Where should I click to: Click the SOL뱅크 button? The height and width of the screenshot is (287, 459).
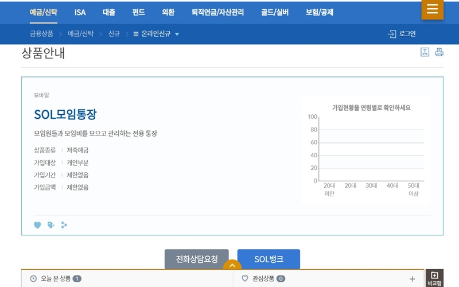269,259
